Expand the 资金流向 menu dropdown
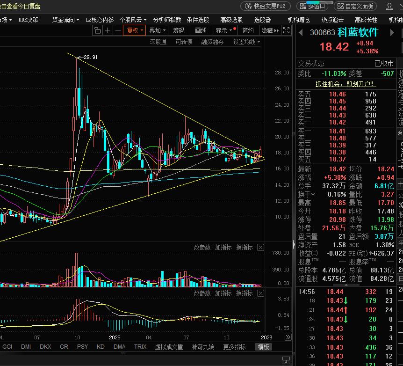This screenshot has height=366, width=403. tap(65, 20)
